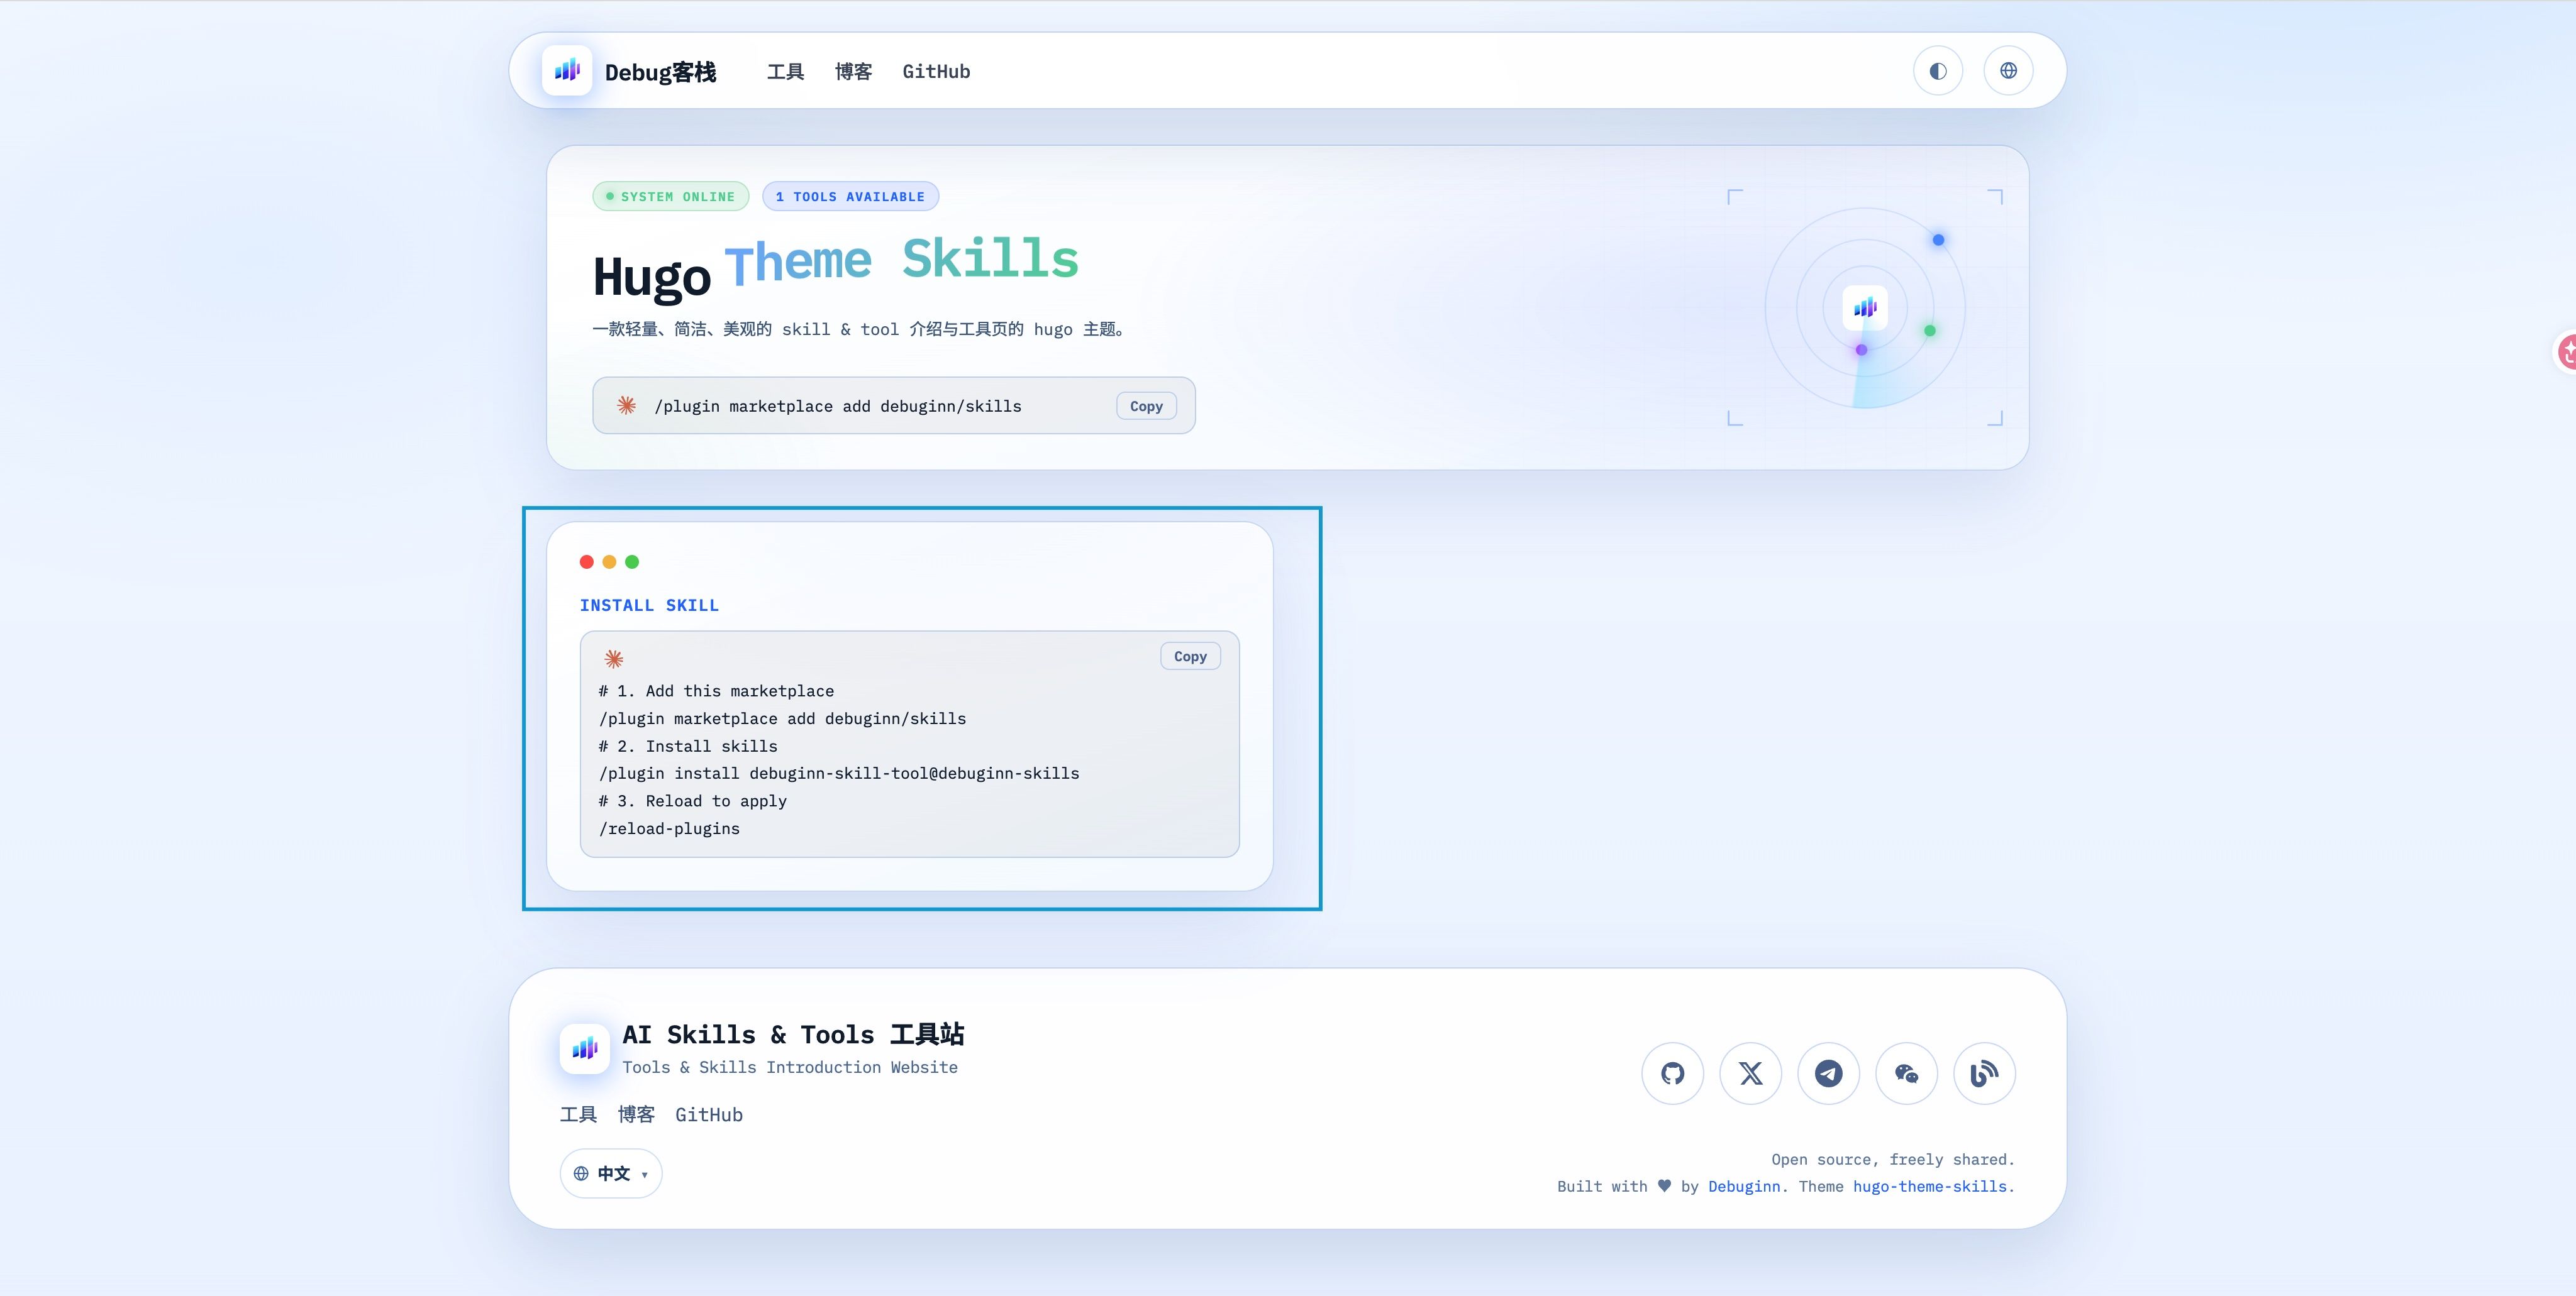This screenshot has height=1296, width=2576.
Task: Click the globe language icon in header
Action: point(2008,70)
